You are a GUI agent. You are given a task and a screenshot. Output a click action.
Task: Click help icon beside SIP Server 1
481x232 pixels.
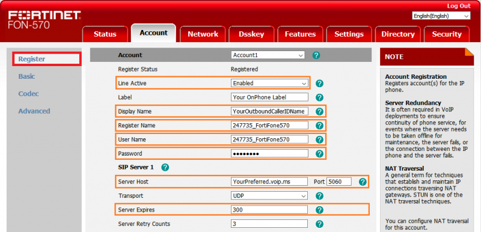pyautogui.click(x=165, y=167)
